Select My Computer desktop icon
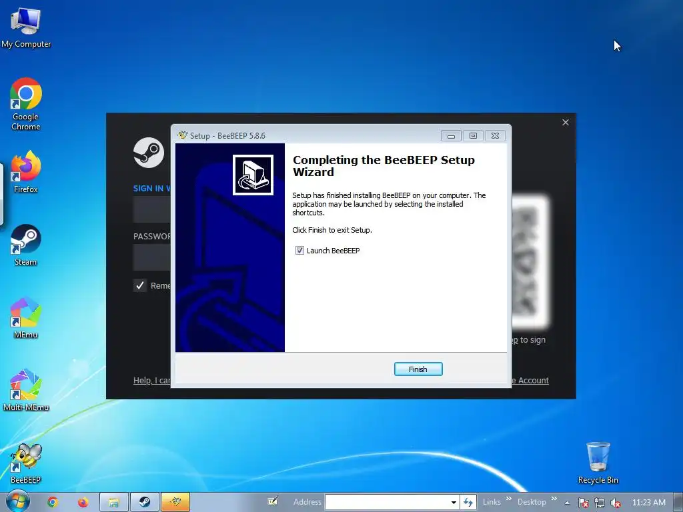 click(26, 27)
